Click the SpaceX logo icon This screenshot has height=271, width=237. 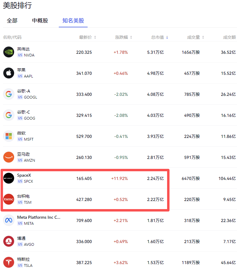tap(9, 178)
